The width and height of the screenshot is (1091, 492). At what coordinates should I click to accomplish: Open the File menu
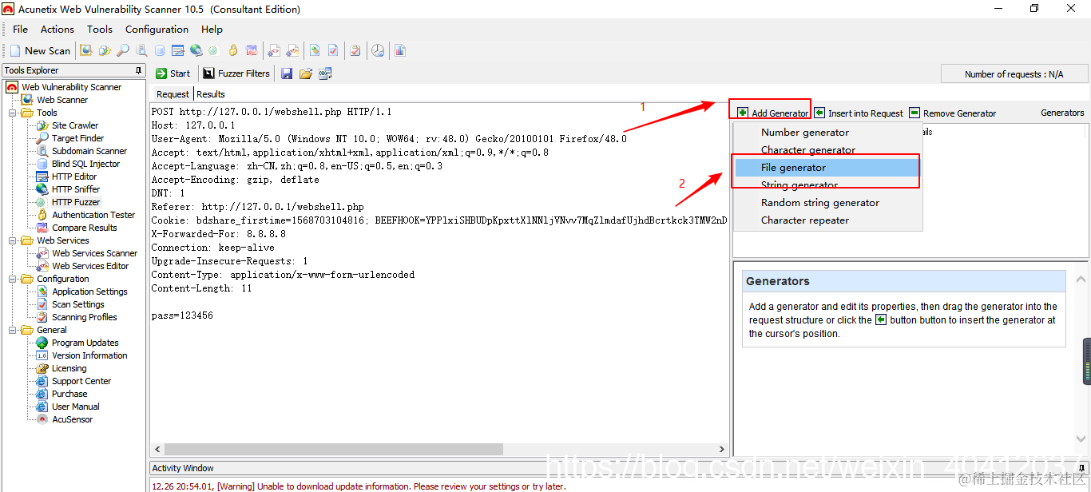click(x=21, y=30)
